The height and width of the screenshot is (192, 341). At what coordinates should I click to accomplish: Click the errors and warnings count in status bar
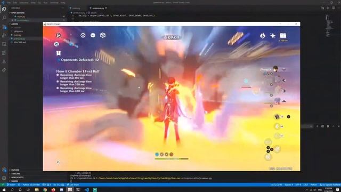(46, 185)
